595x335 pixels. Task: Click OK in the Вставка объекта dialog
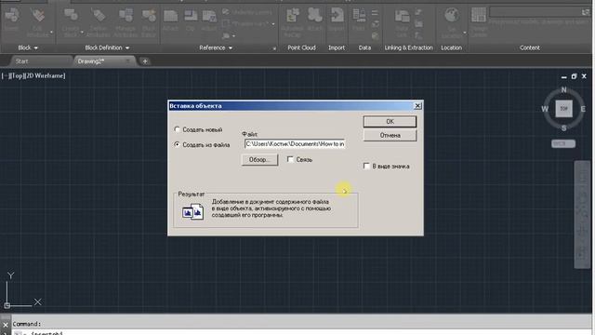(x=390, y=122)
